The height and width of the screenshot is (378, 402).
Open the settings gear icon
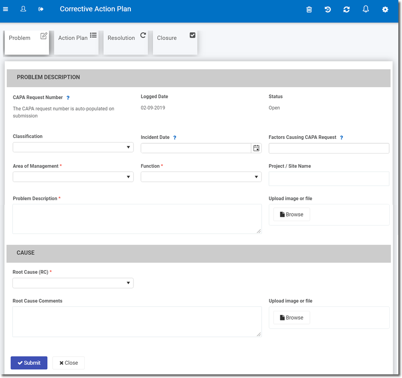[385, 10]
